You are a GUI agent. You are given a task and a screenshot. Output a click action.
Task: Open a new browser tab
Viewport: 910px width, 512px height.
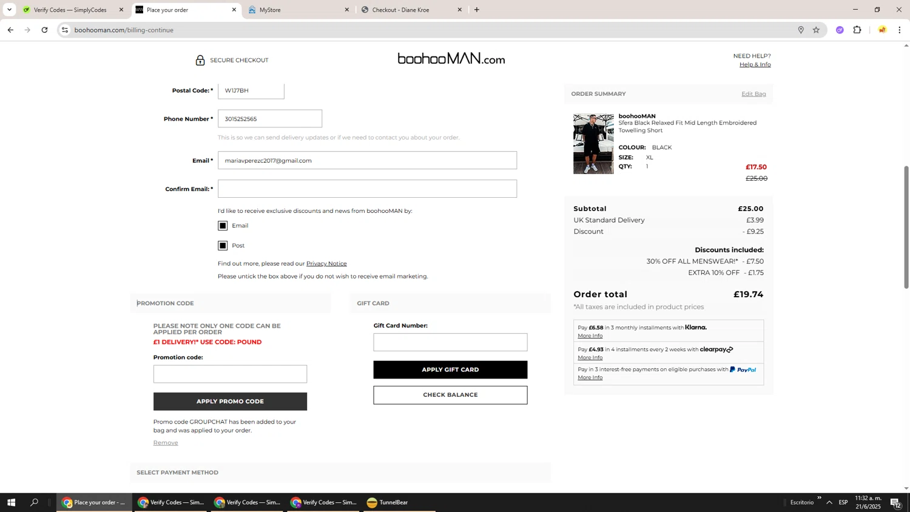tap(477, 10)
